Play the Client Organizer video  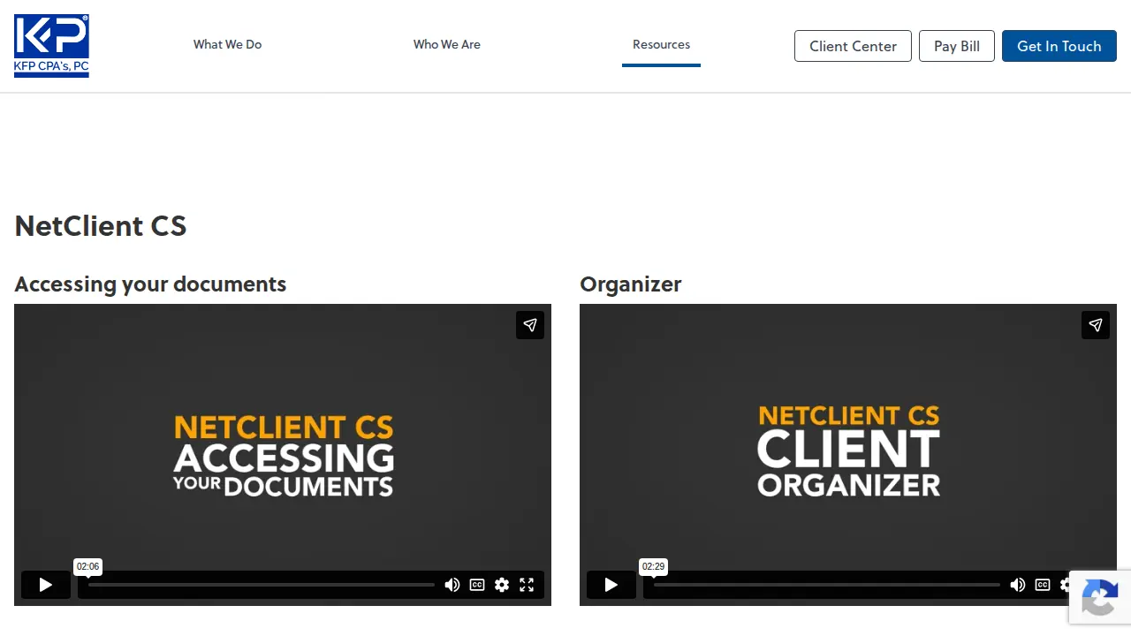(611, 585)
